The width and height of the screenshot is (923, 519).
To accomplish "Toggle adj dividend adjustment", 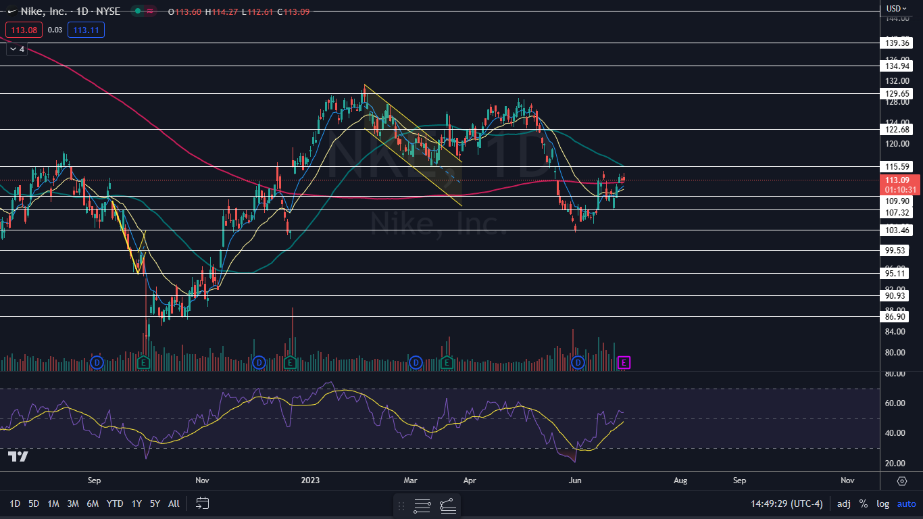I will pyautogui.click(x=844, y=503).
